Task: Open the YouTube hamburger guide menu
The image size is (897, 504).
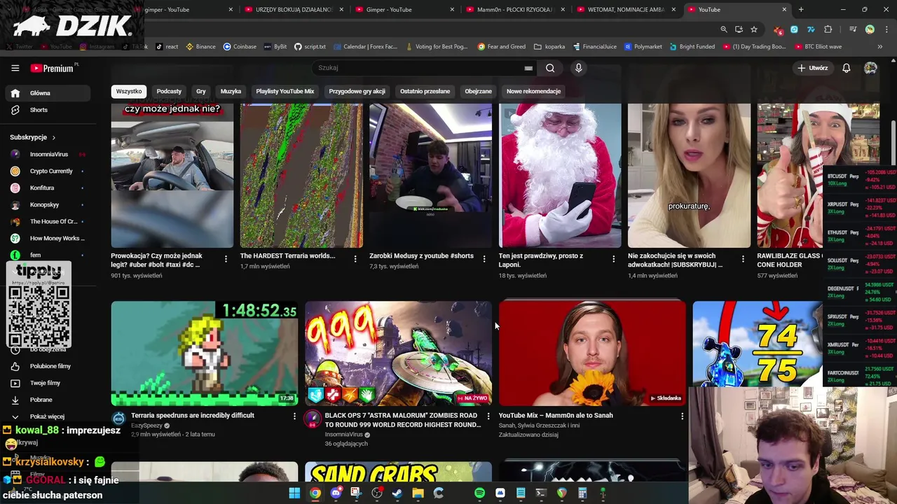Action: (15, 68)
